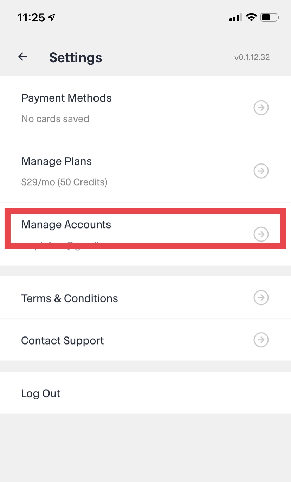Open the Contact Support text

click(x=63, y=341)
